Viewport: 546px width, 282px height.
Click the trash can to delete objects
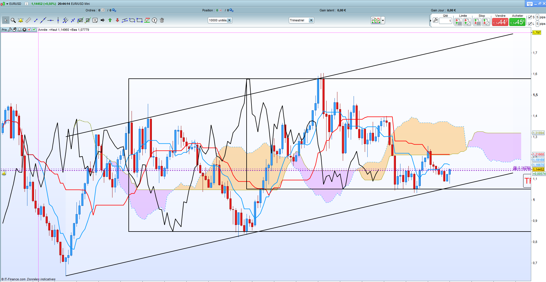[162, 20]
